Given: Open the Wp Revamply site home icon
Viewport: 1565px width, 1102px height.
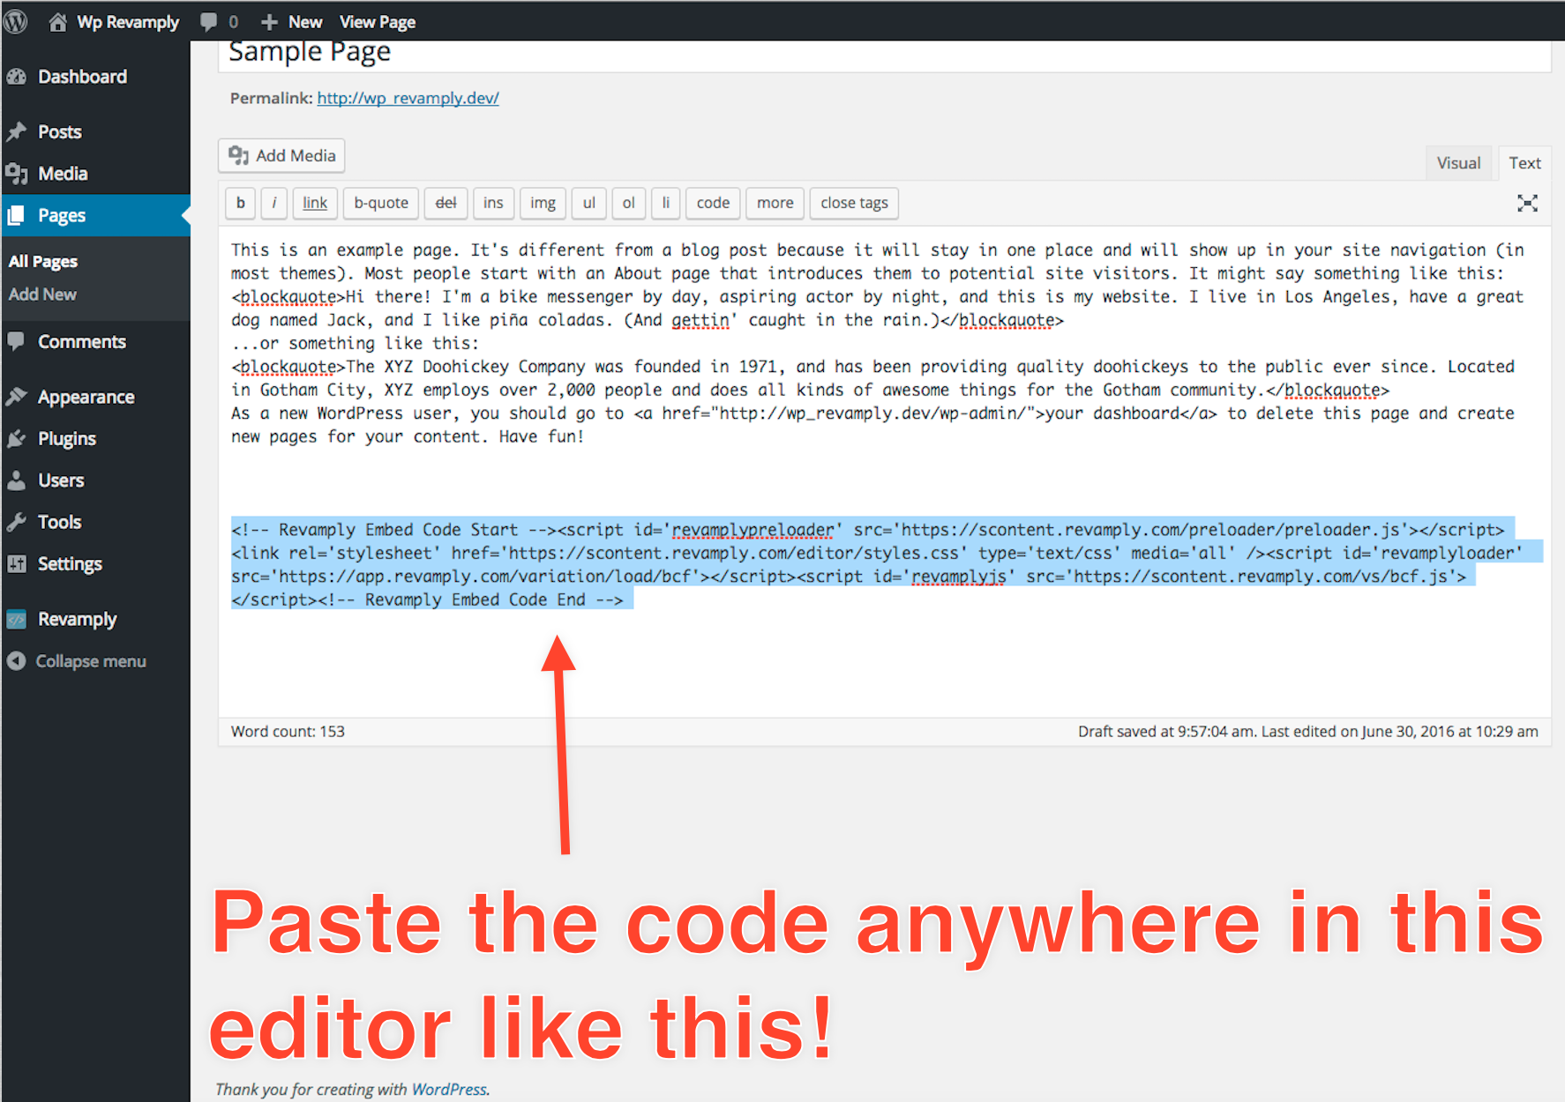Looking at the screenshot, I should point(57,22).
